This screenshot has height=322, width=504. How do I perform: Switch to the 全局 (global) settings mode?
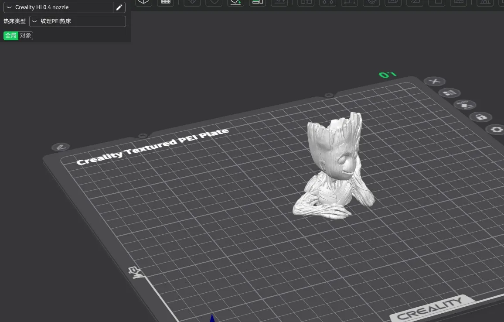(11, 35)
